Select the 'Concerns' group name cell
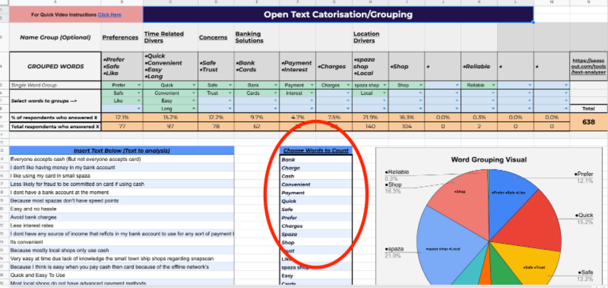608x288 pixels. [216, 37]
